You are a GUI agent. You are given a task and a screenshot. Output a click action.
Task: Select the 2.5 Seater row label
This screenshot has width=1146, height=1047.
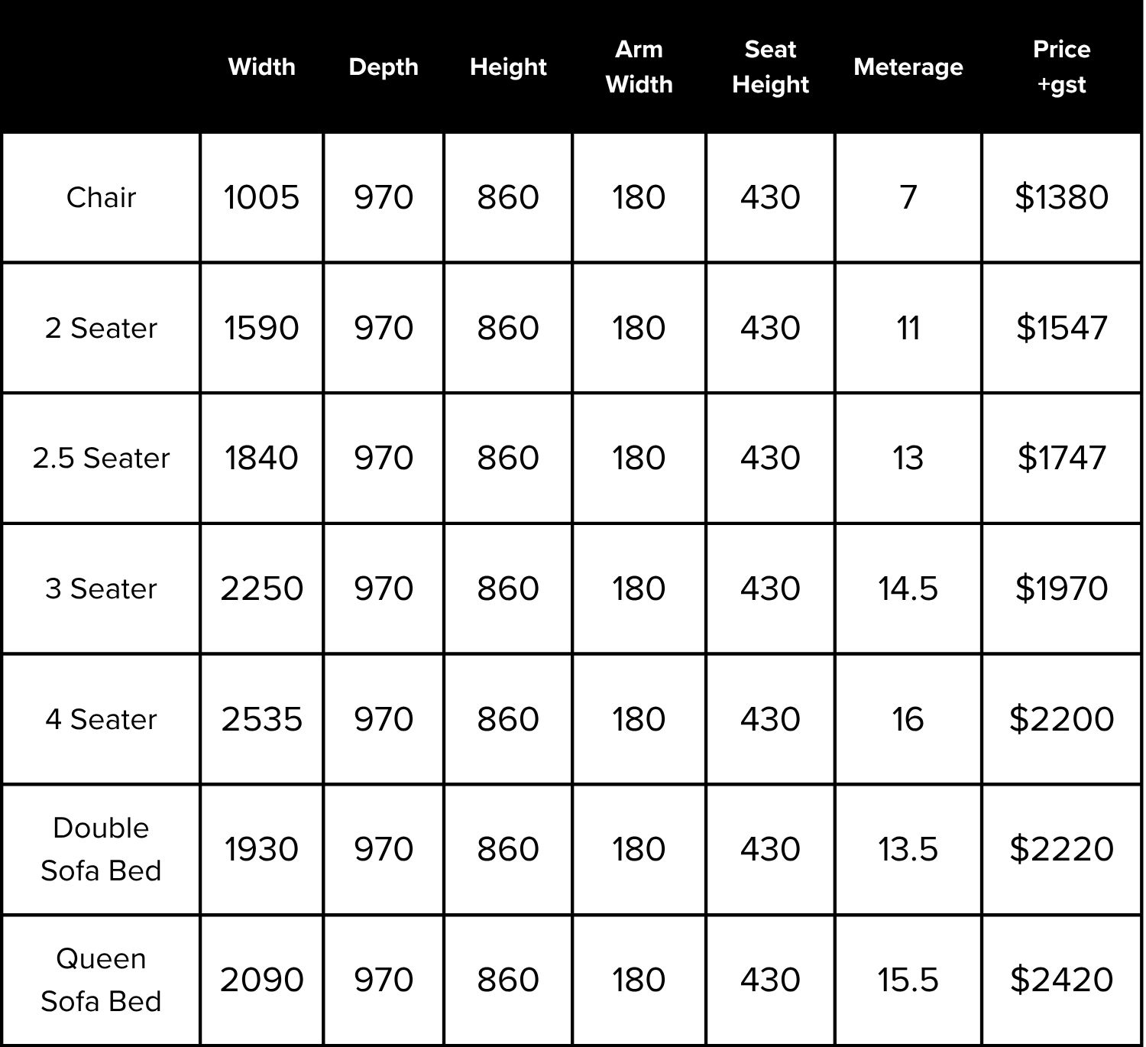[101, 458]
